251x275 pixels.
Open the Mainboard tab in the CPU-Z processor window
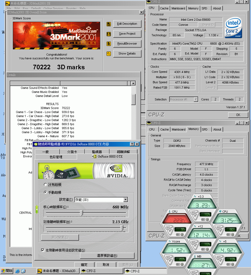pyautogui.click(x=178, y=8)
